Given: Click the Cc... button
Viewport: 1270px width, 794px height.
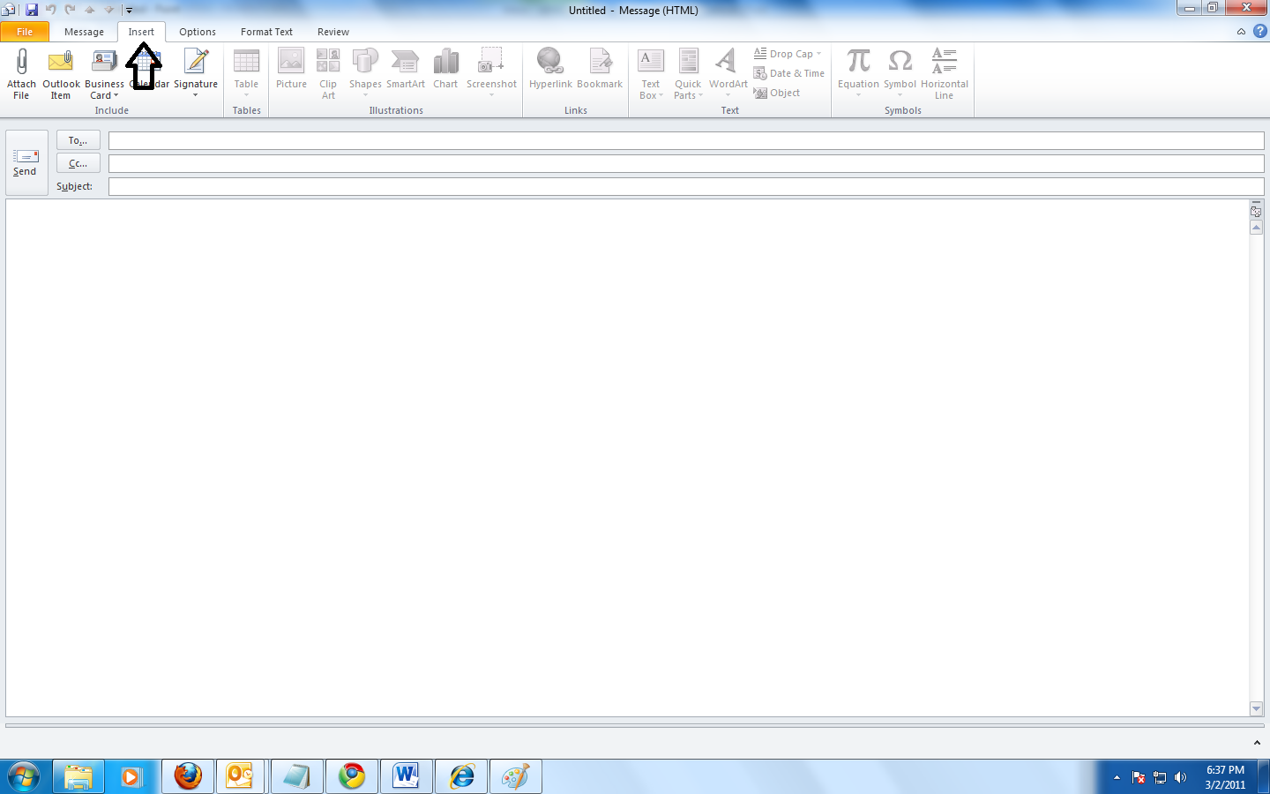Looking at the screenshot, I should [x=78, y=163].
